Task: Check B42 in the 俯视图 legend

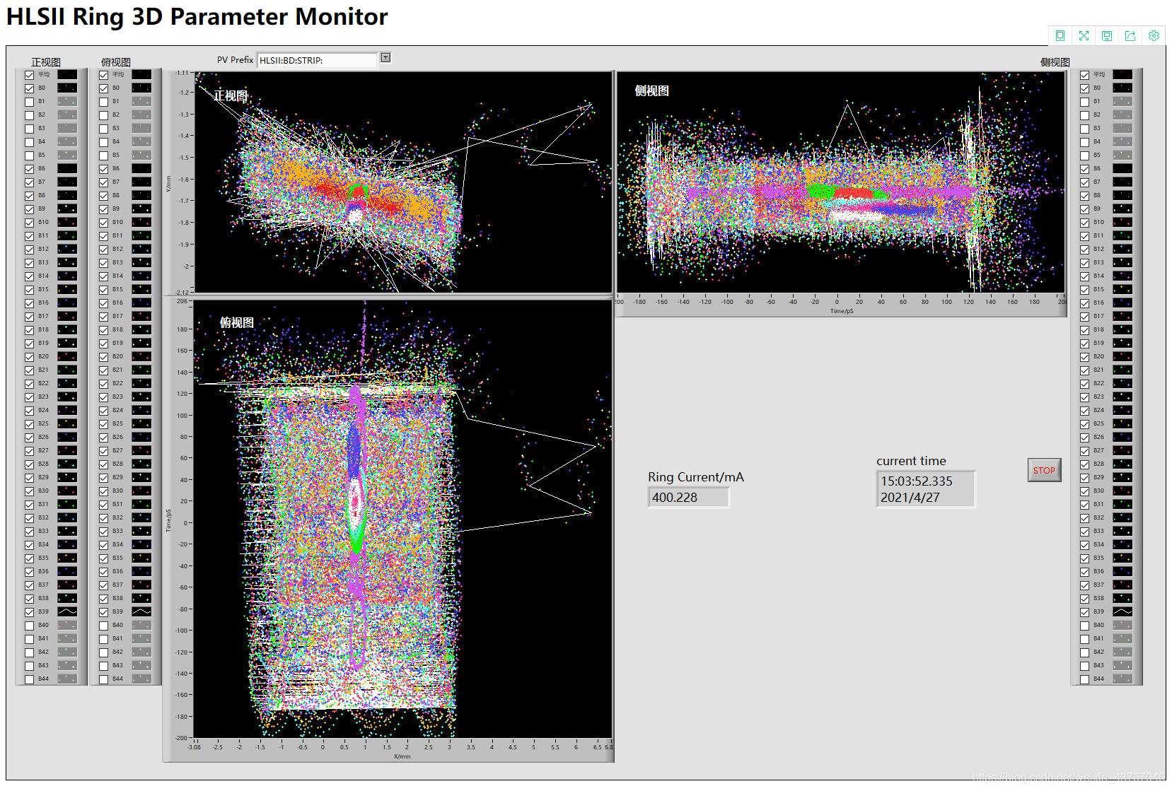Action: 103,652
